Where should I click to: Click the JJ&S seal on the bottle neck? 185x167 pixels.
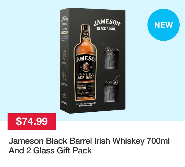tap(86, 34)
